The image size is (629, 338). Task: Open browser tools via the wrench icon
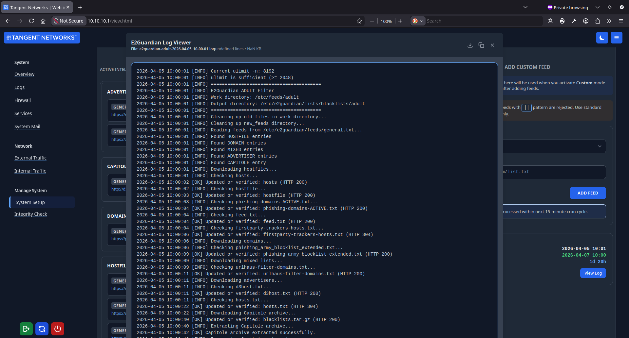coord(574,21)
